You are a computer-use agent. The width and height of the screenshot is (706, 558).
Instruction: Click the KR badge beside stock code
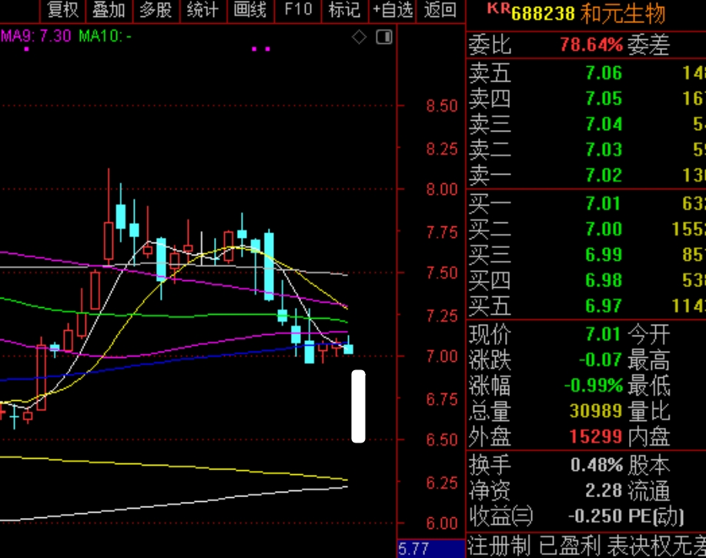click(x=500, y=8)
